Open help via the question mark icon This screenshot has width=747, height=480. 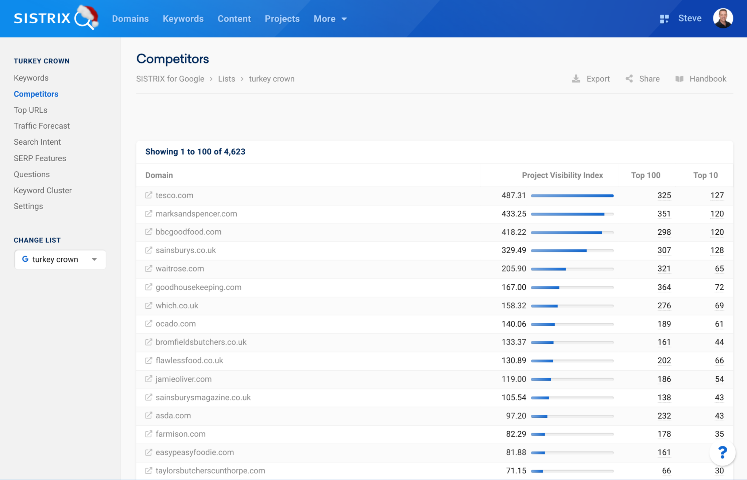(723, 453)
